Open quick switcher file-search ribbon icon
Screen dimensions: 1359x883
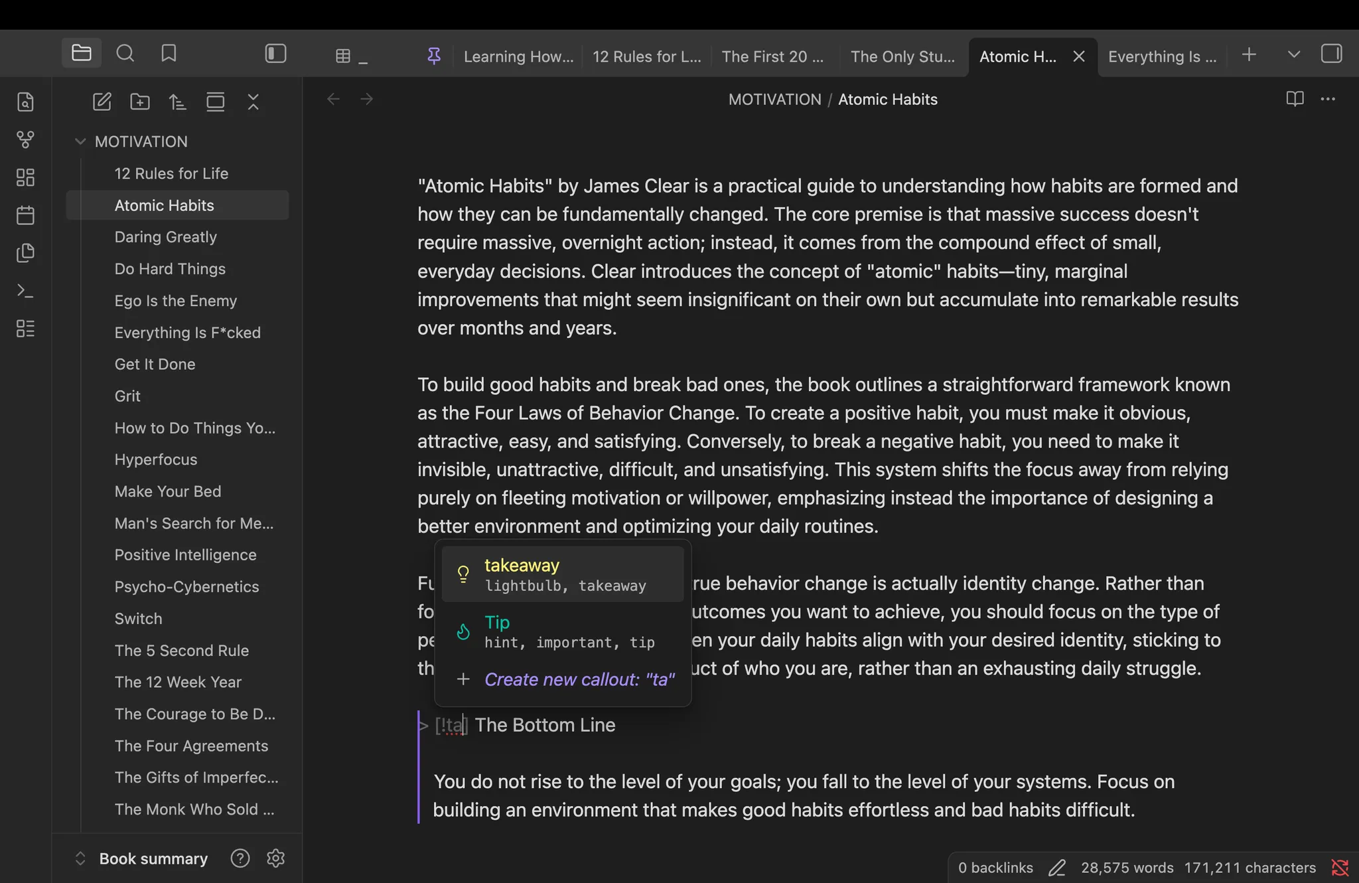(x=25, y=102)
